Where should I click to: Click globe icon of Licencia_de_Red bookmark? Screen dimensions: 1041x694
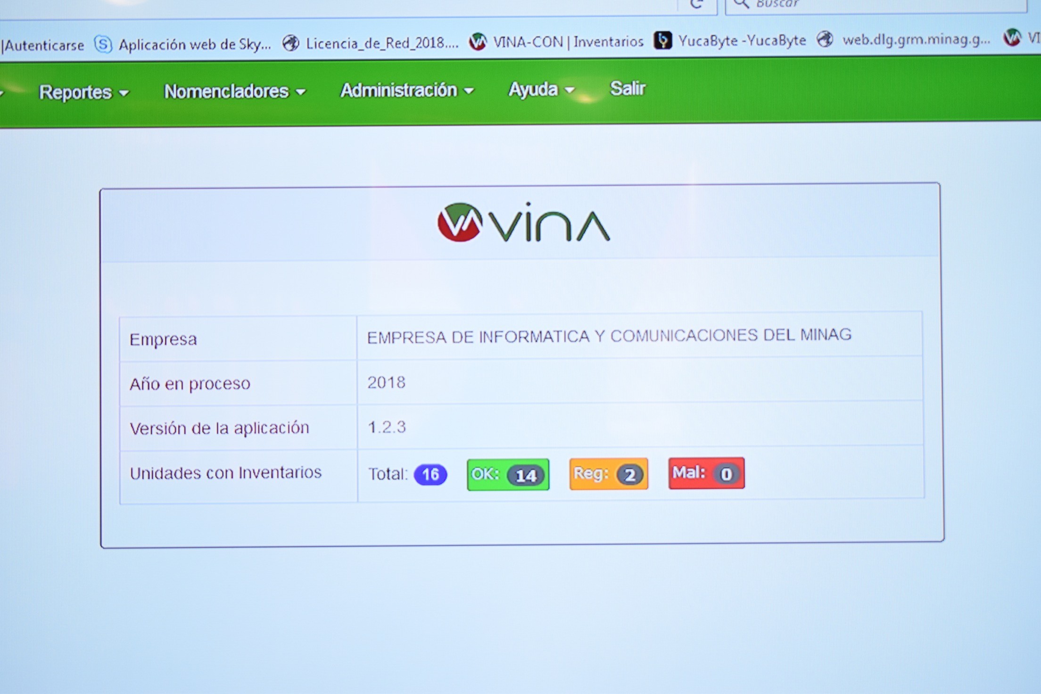(291, 43)
